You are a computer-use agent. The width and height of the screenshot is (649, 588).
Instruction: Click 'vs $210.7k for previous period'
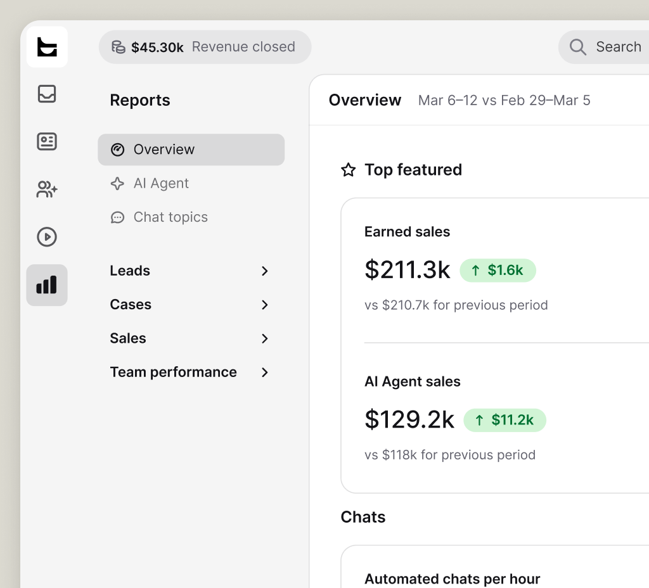tap(456, 305)
